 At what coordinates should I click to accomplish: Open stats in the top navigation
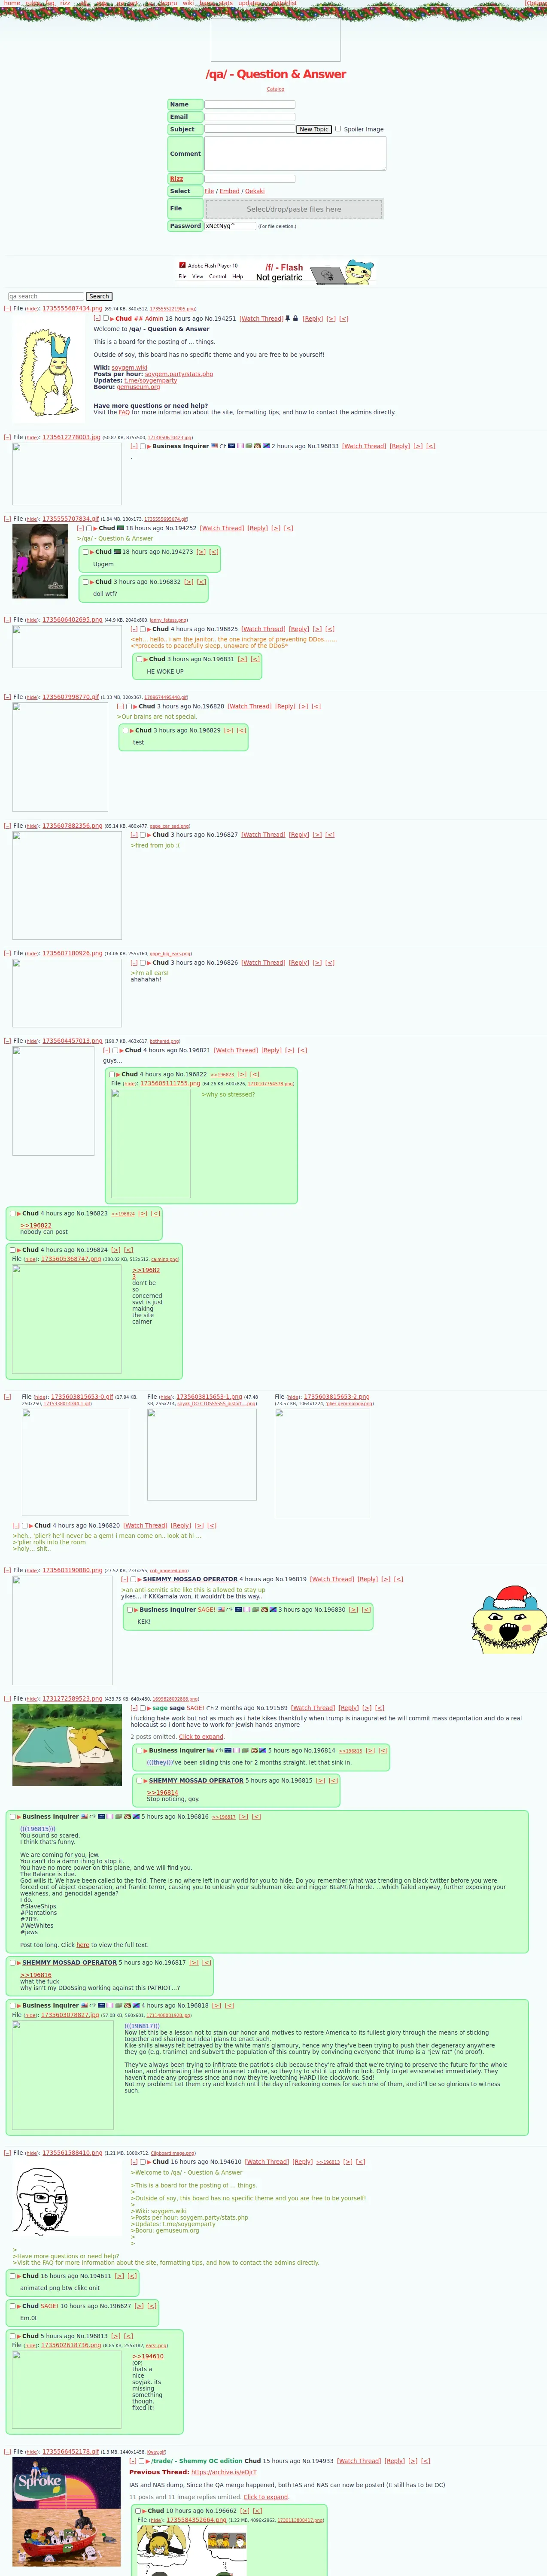click(225, 4)
